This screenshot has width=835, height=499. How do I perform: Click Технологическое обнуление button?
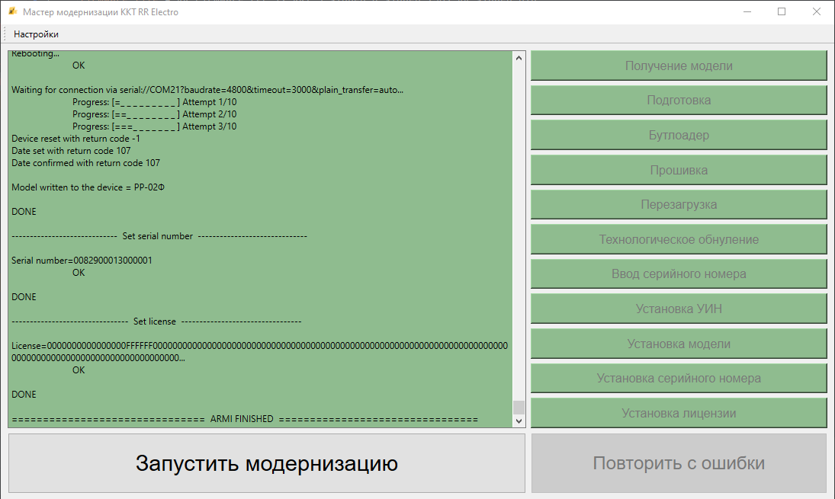[x=679, y=240]
